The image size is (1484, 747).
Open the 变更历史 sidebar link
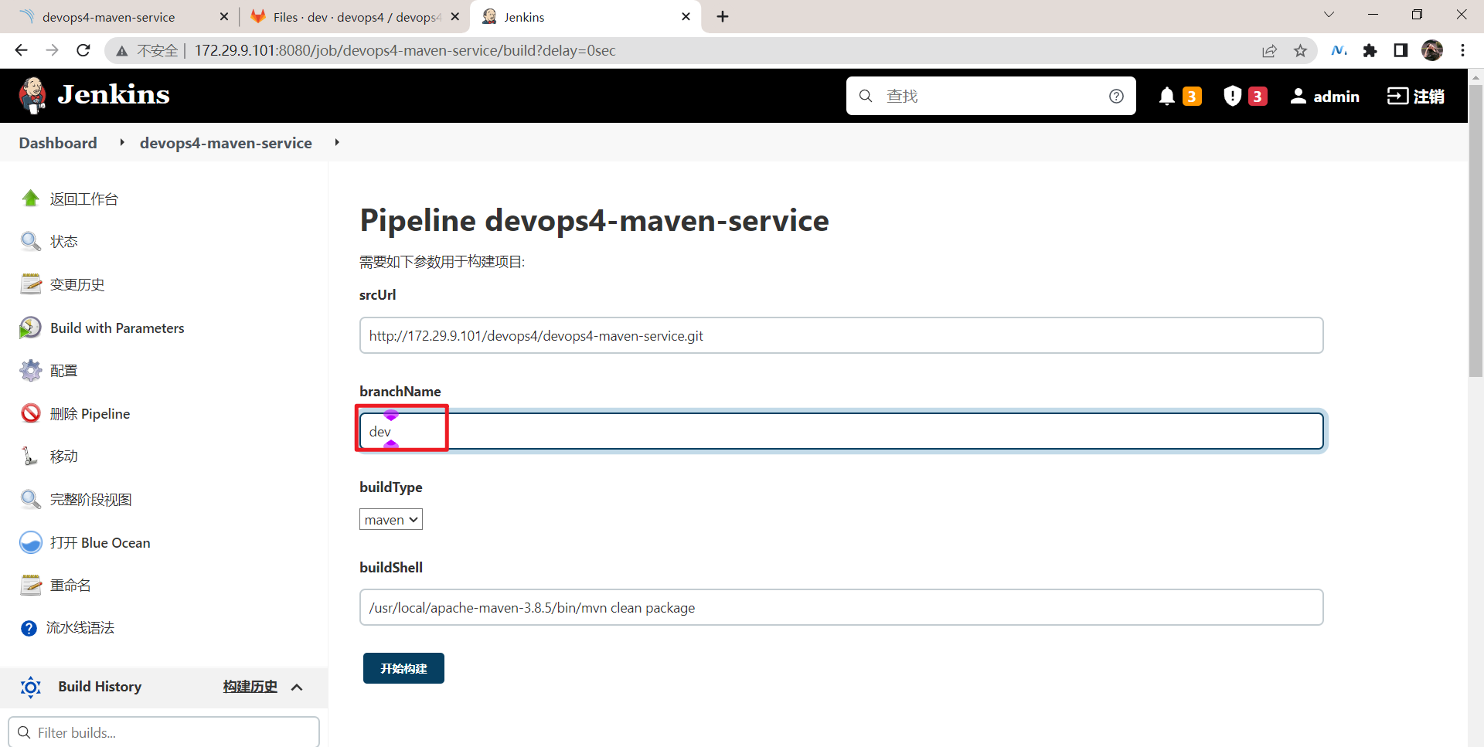[x=77, y=284]
